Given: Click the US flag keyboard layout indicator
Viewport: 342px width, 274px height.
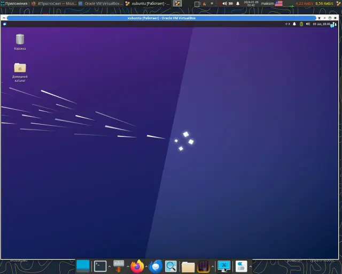Looking at the screenshot, I should point(278,4).
